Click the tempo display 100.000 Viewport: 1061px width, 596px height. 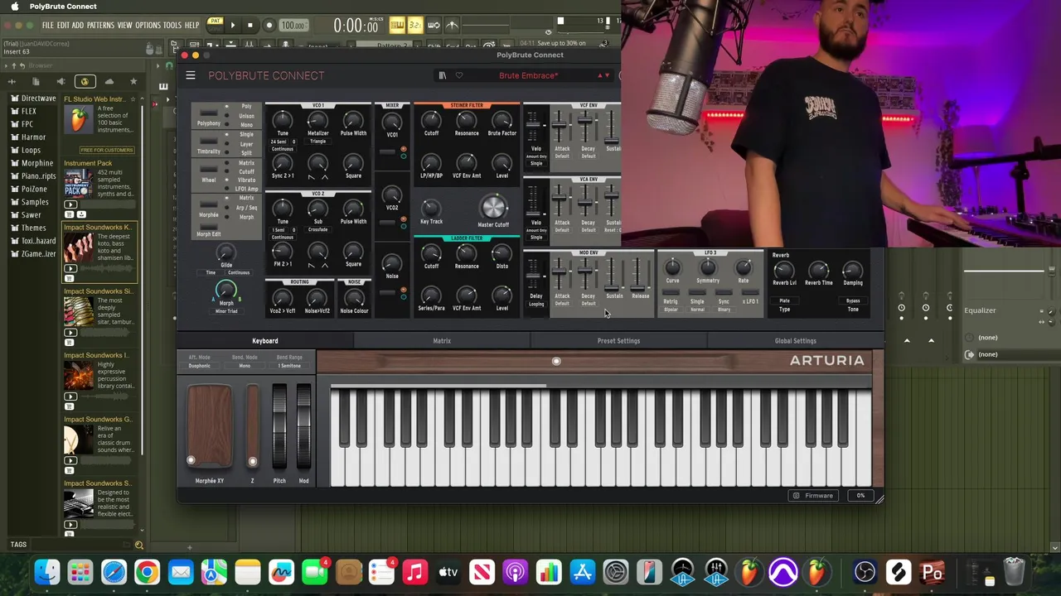point(293,26)
